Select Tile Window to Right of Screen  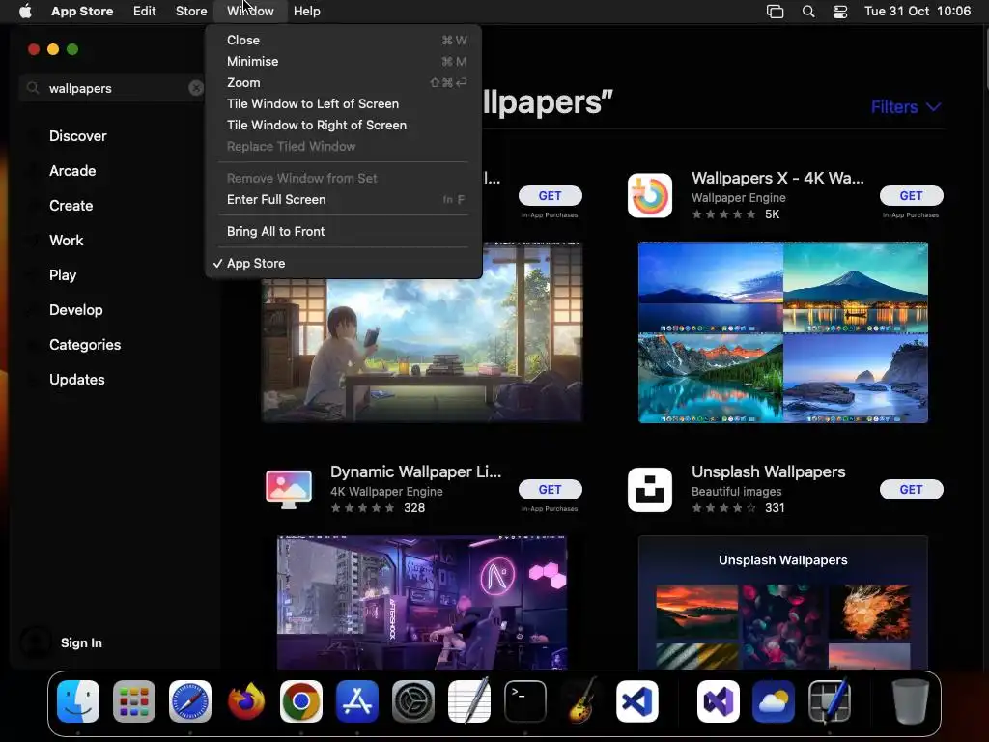pos(344,125)
